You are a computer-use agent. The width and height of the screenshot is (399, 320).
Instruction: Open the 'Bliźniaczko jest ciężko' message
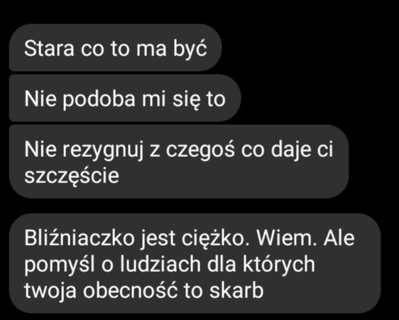(x=195, y=263)
